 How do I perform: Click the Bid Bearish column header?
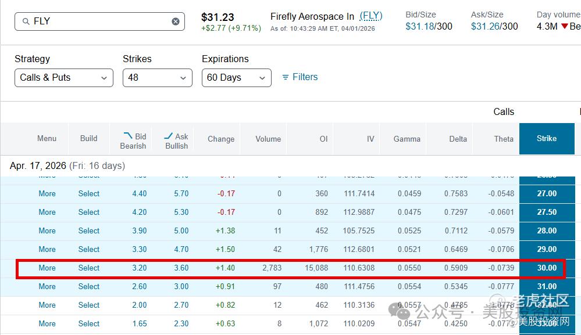coord(133,141)
